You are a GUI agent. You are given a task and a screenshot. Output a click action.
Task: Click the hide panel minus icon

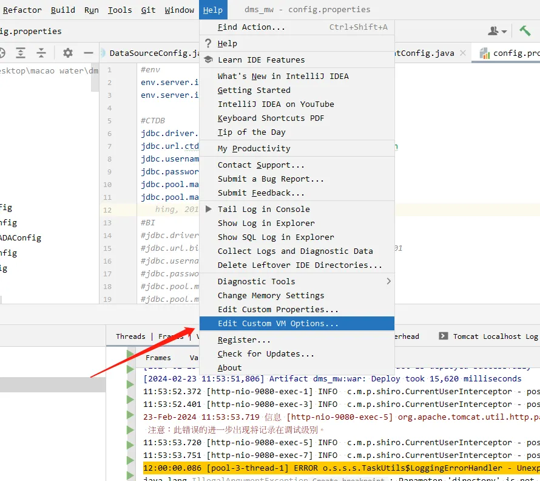89,53
